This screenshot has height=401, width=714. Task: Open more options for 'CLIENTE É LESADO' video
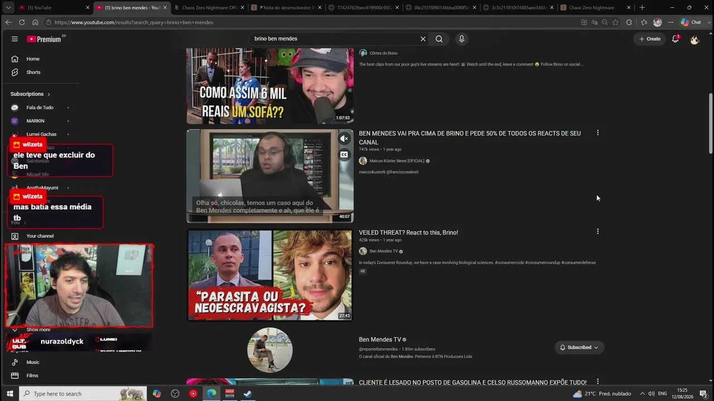597,382
